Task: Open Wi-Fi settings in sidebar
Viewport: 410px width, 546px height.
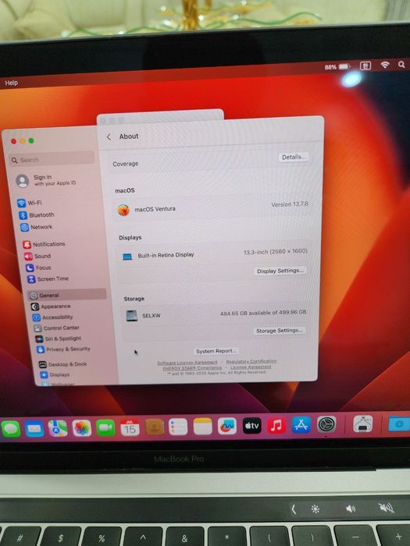Action: (x=30, y=203)
